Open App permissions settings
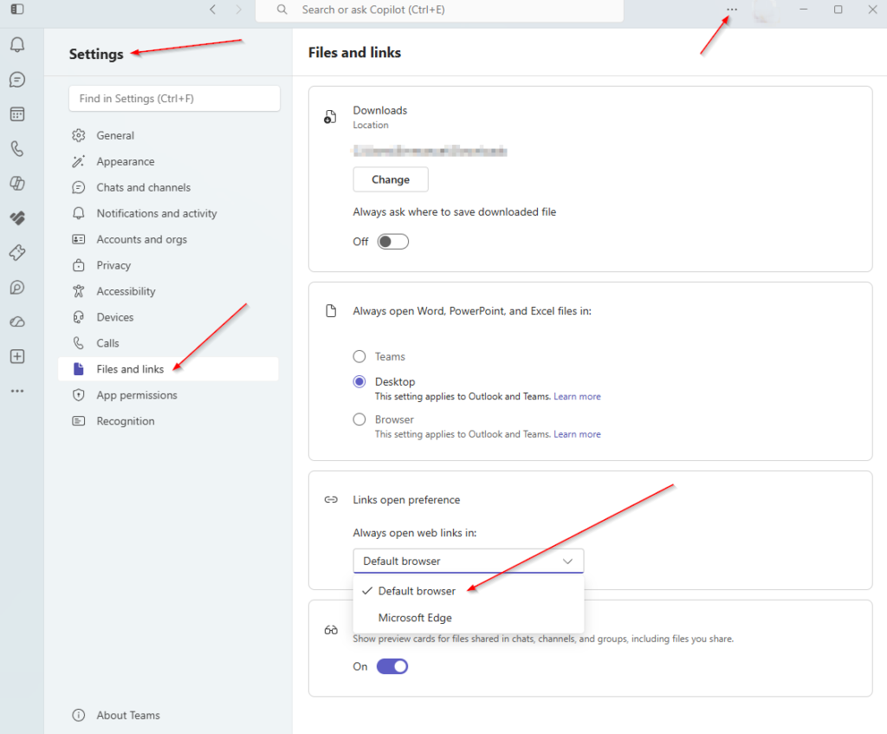 (169, 395)
